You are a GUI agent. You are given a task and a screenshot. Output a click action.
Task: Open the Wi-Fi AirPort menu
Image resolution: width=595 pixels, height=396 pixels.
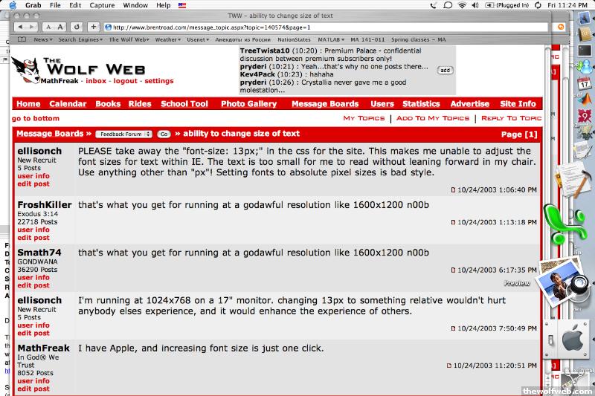[462, 5]
